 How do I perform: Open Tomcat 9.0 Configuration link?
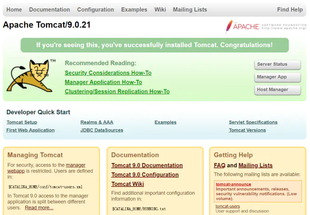click(x=145, y=175)
